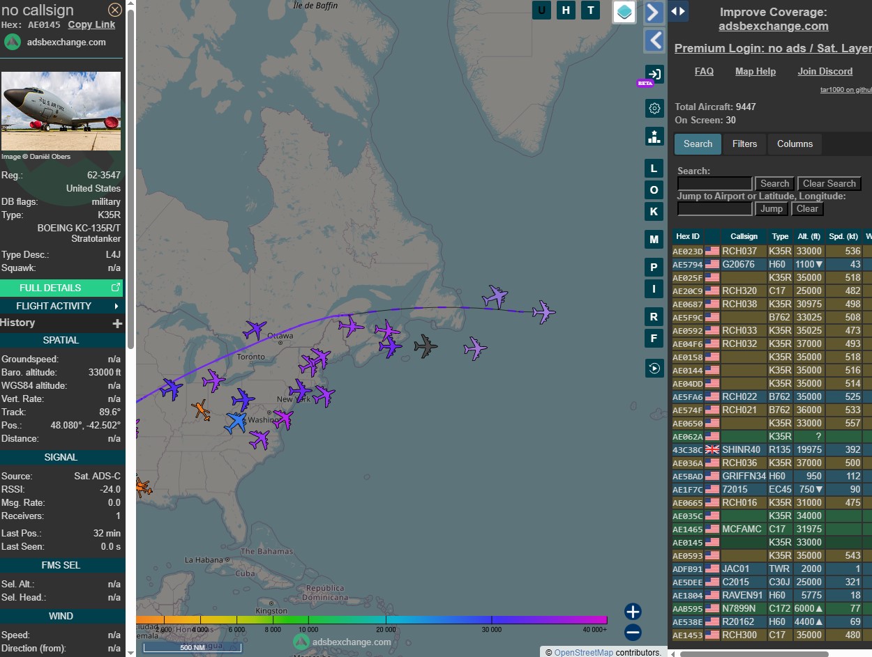Expand History with the plus icon

tap(117, 323)
